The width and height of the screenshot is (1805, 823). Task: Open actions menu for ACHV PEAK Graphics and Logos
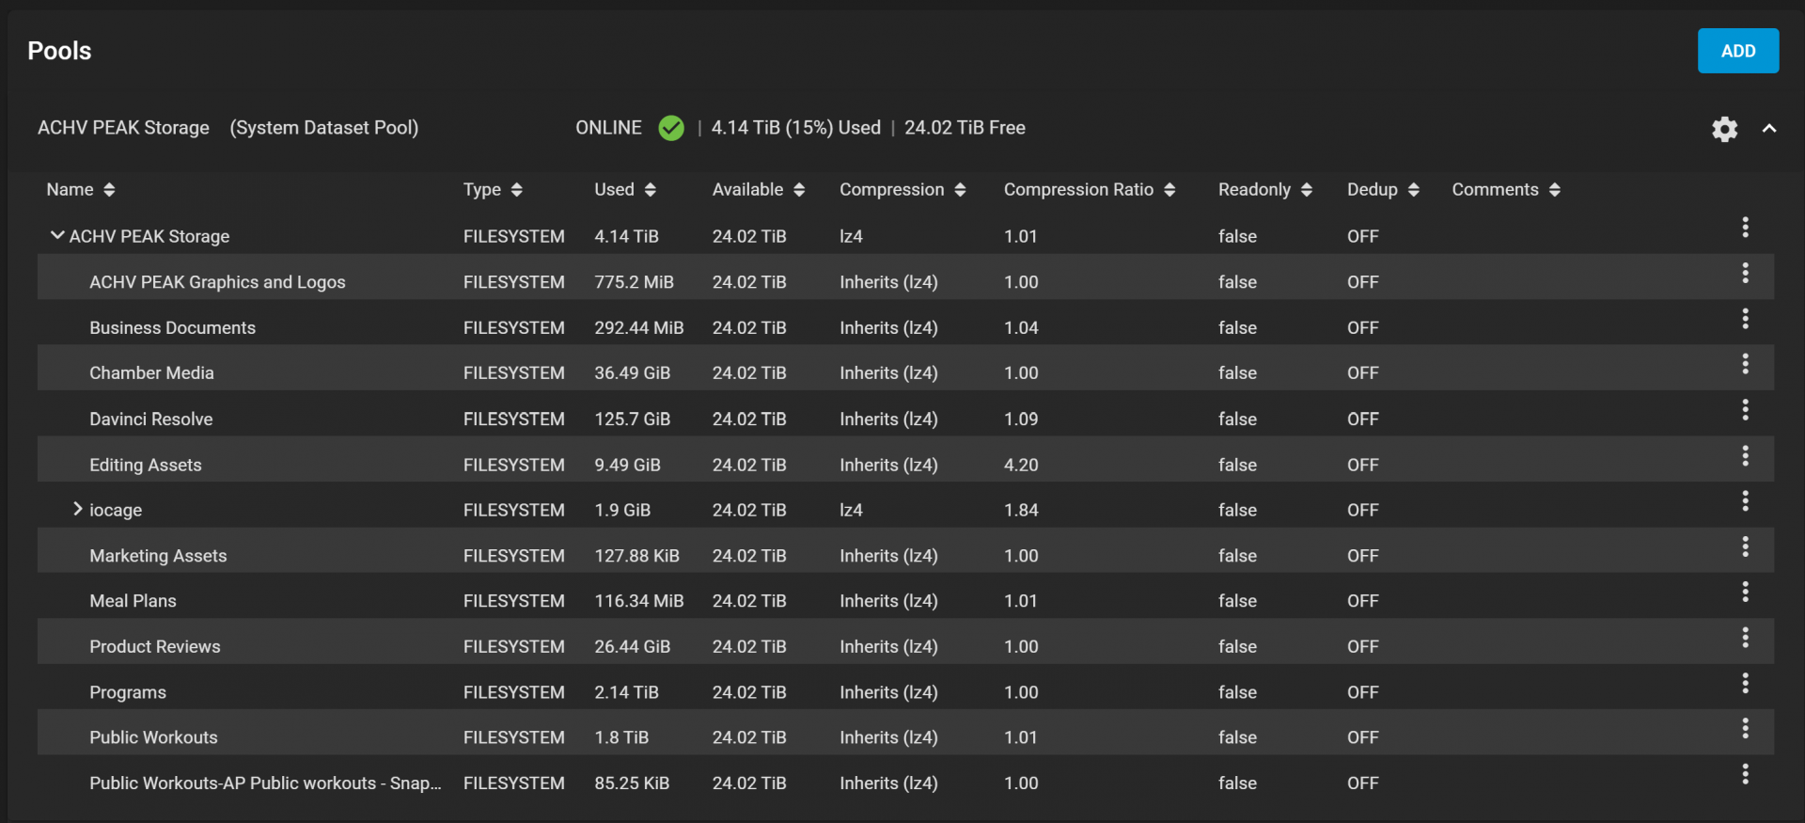1745,273
